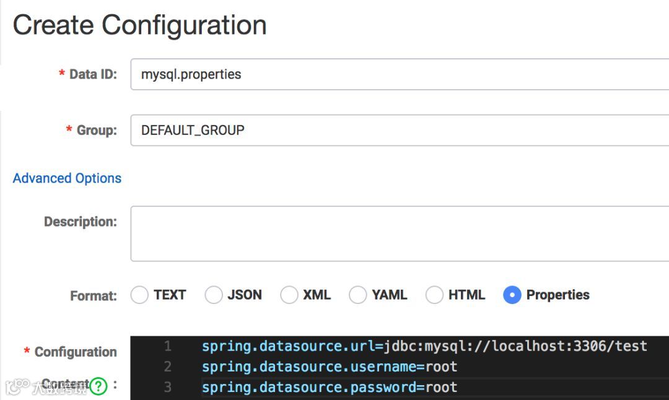The width and height of the screenshot is (669, 400).
Task: Select the TEXT format radio button
Action: (x=139, y=295)
